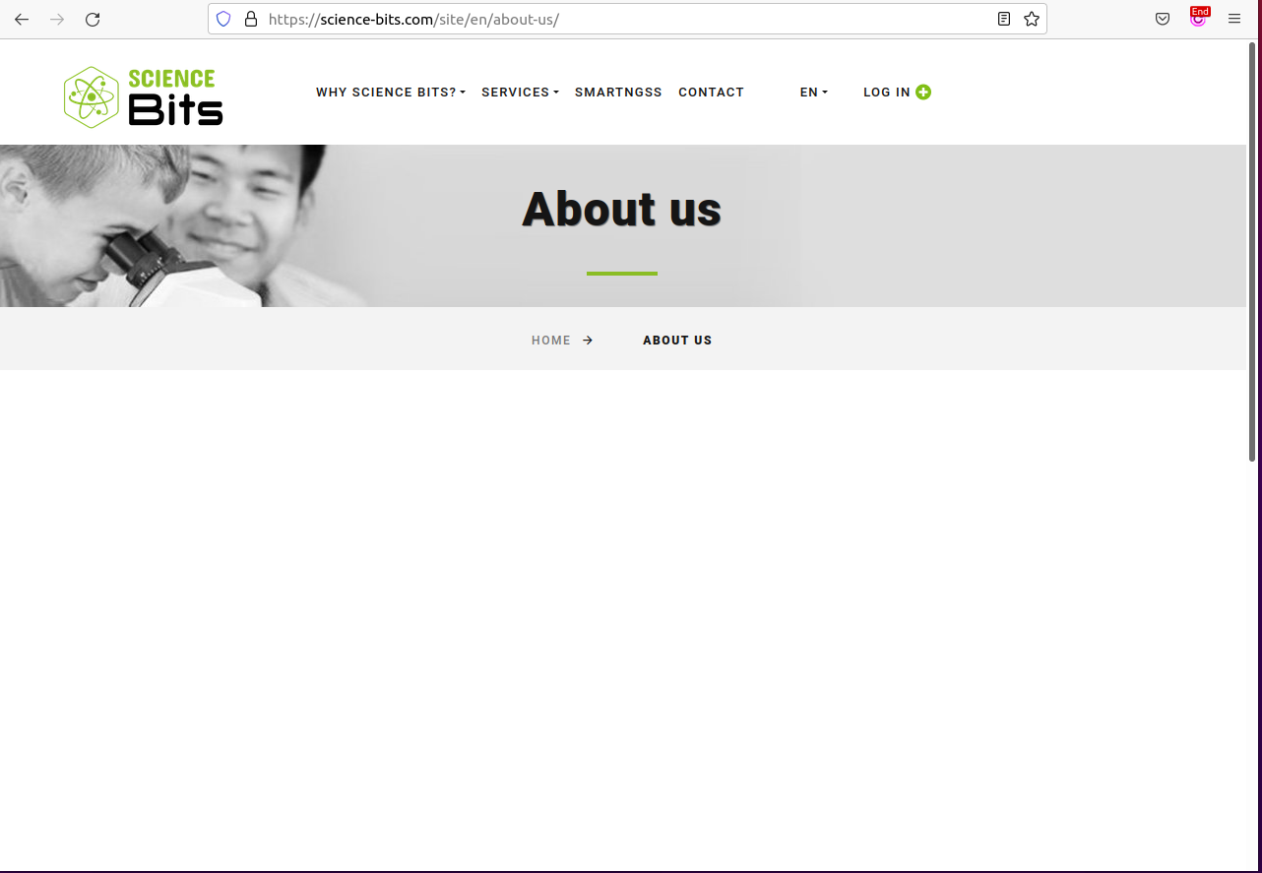This screenshot has width=1262, height=873.
Task: Click the Science Bits logo
Action: click(144, 96)
